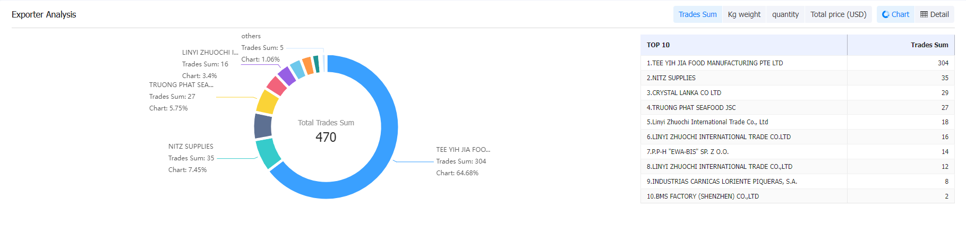Open the Detail table view icon
The height and width of the screenshot is (231, 966).
coord(934,14)
